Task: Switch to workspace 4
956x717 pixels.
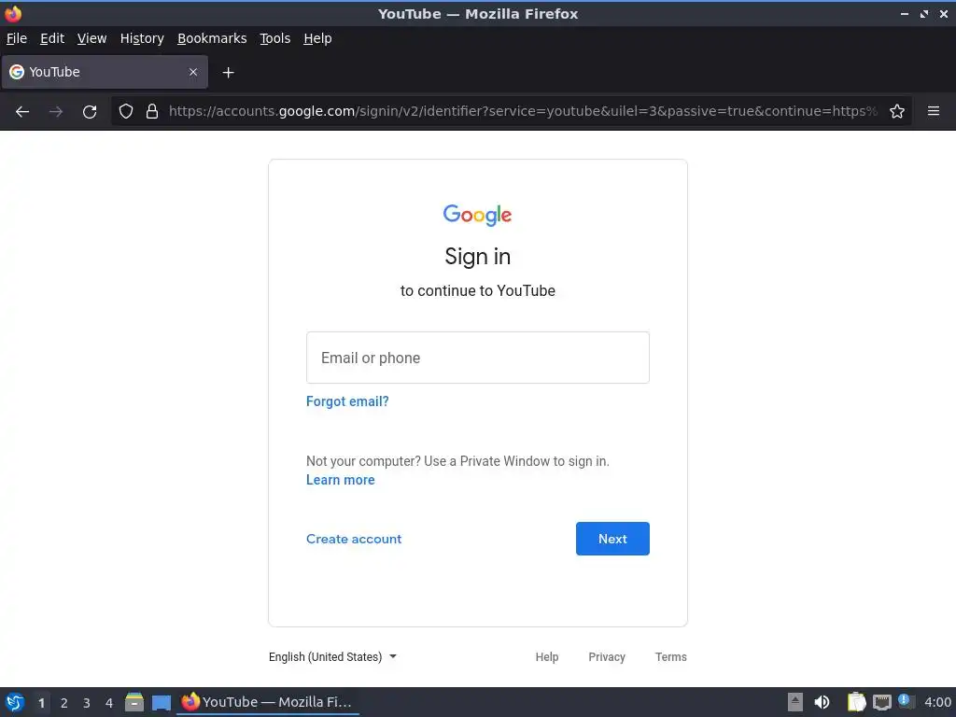Action: (x=109, y=703)
